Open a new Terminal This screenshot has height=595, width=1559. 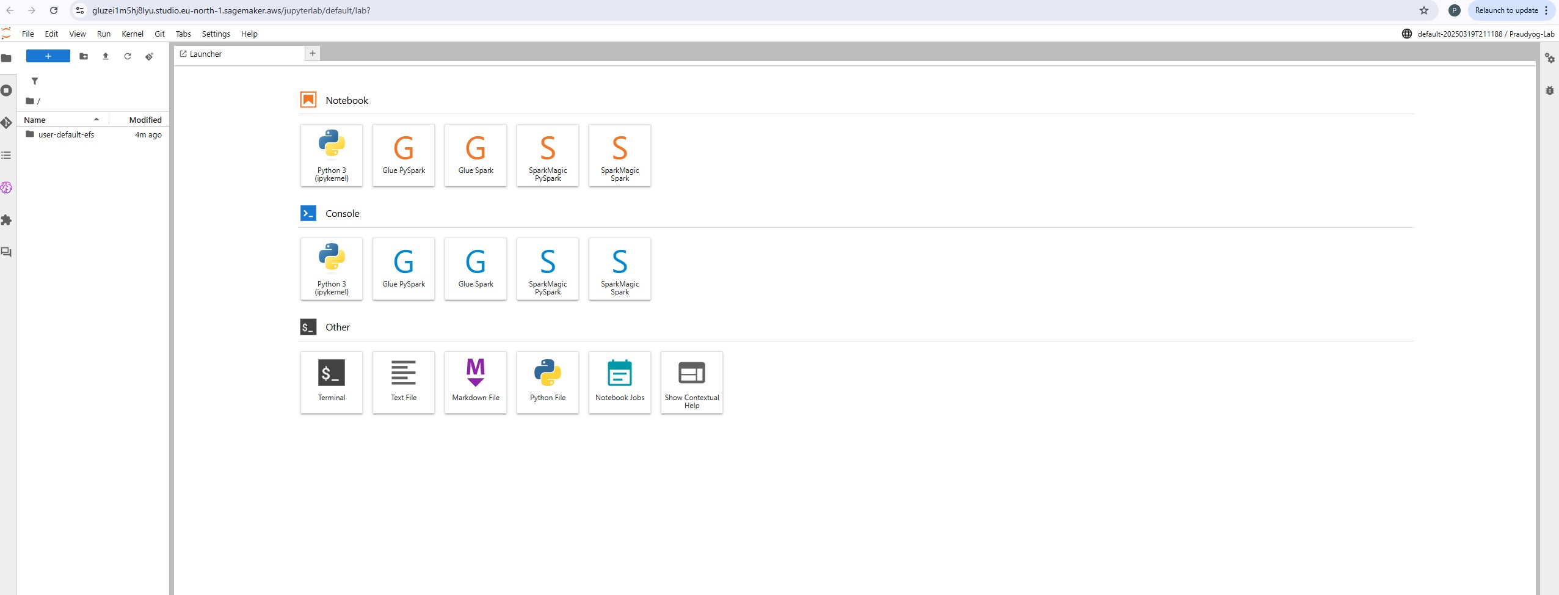point(331,382)
